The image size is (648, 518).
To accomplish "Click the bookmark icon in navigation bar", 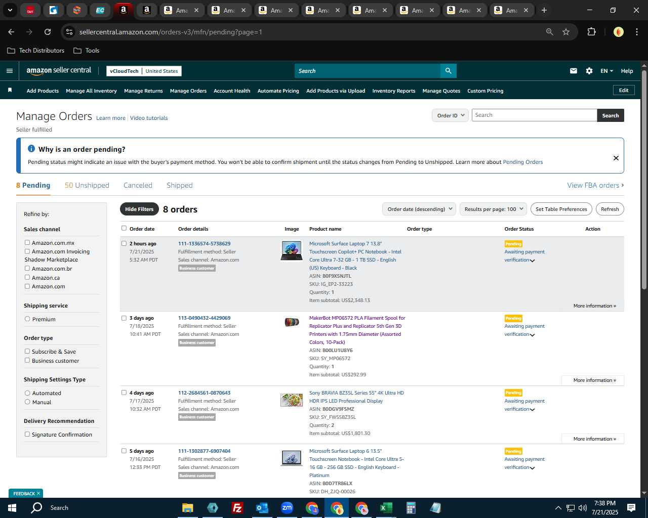I will point(10,90).
